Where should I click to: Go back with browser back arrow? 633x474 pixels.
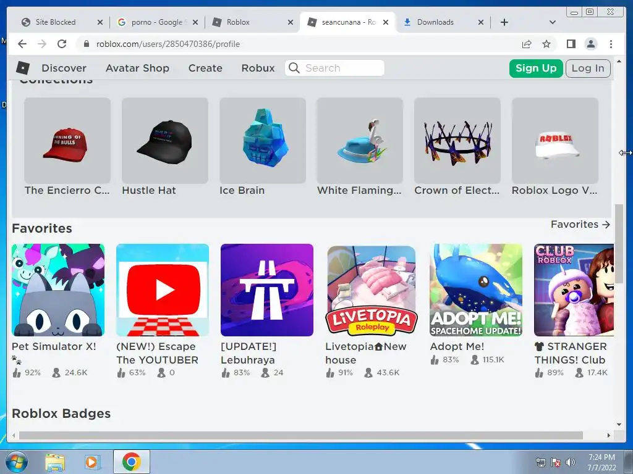pyautogui.click(x=22, y=44)
